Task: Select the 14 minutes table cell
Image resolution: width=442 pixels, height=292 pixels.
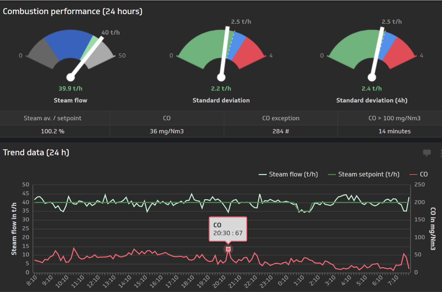Action: [x=394, y=131]
